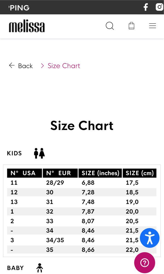Click the SIZE (cm) header cell

[139, 173]
